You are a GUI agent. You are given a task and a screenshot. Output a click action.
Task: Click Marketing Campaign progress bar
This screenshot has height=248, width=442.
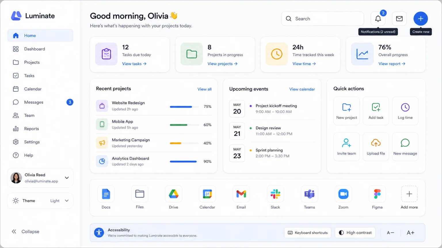pyautogui.click(x=184, y=143)
